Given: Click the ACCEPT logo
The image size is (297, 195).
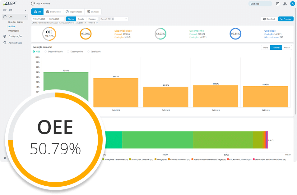Looking at the screenshot, I should pos(10,3).
